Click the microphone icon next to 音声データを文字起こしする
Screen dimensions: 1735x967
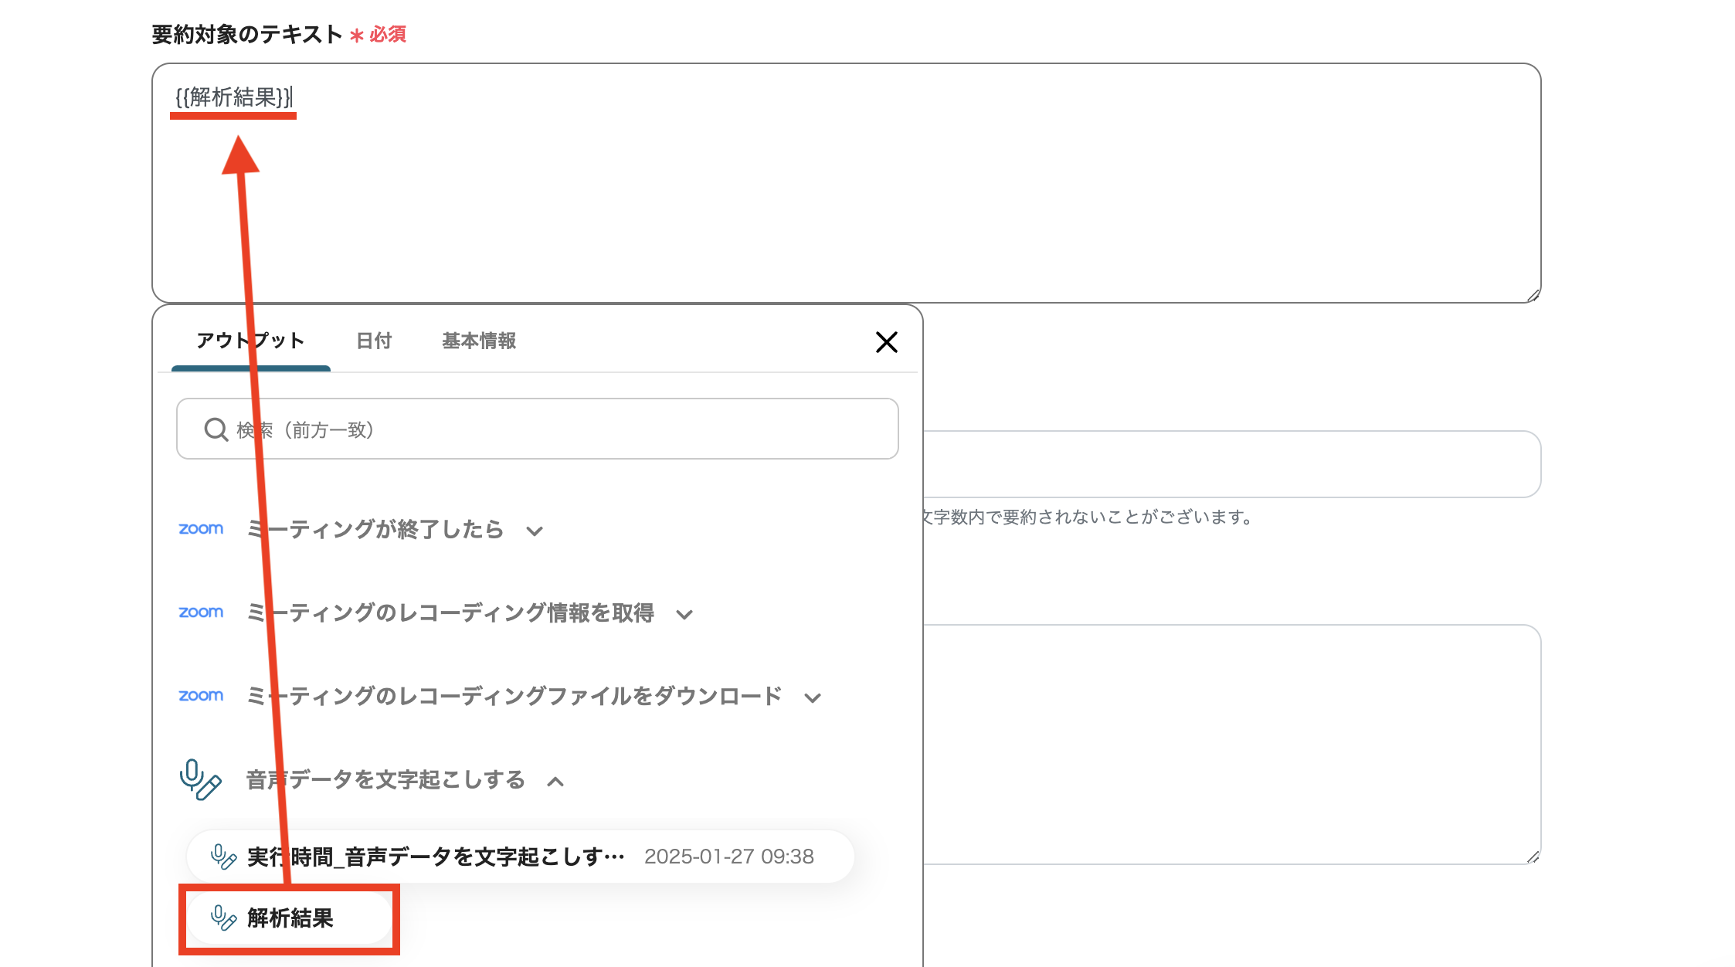pyautogui.click(x=199, y=780)
